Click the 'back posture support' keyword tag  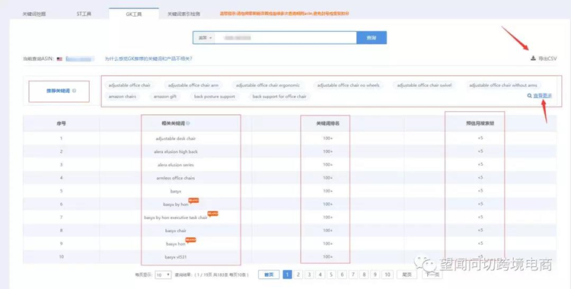pyautogui.click(x=215, y=97)
